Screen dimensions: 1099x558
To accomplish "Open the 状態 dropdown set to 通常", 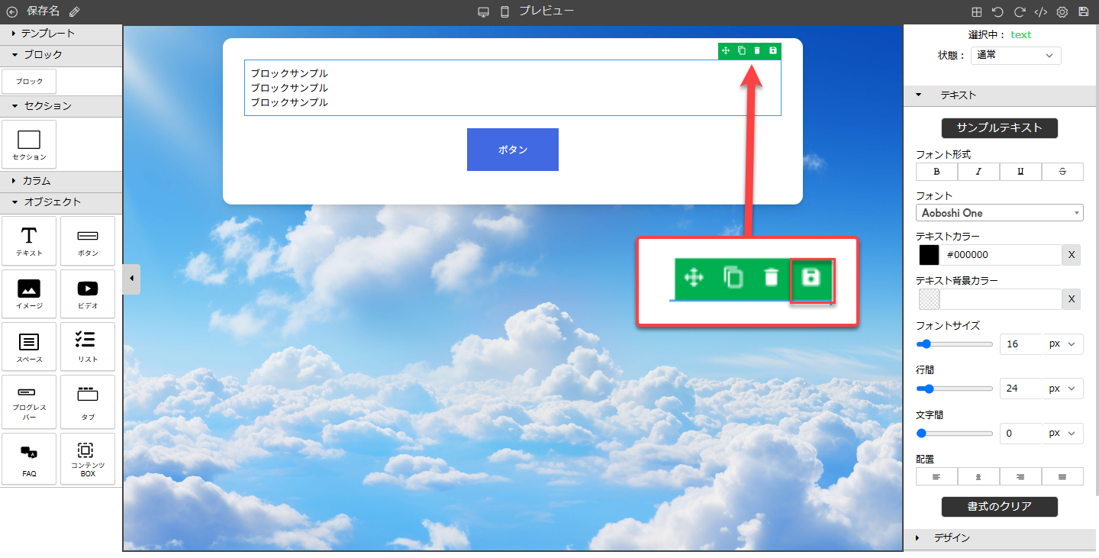I will (x=1016, y=56).
